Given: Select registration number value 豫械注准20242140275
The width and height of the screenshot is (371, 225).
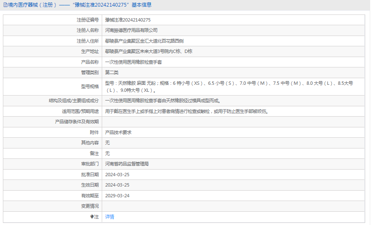Looking at the screenshot, I should coord(128,20).
